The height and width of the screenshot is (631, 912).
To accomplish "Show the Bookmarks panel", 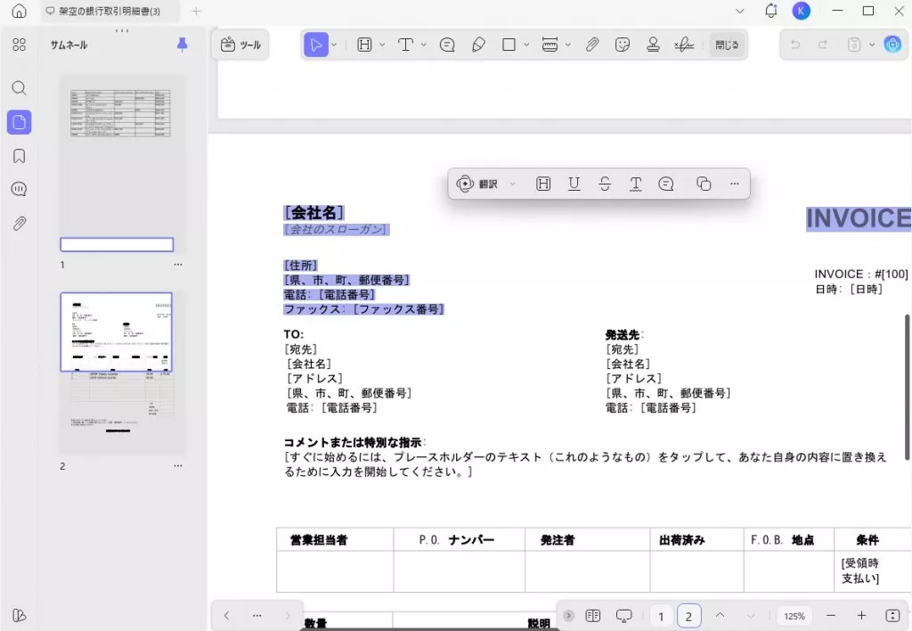I will coord(19,155).
